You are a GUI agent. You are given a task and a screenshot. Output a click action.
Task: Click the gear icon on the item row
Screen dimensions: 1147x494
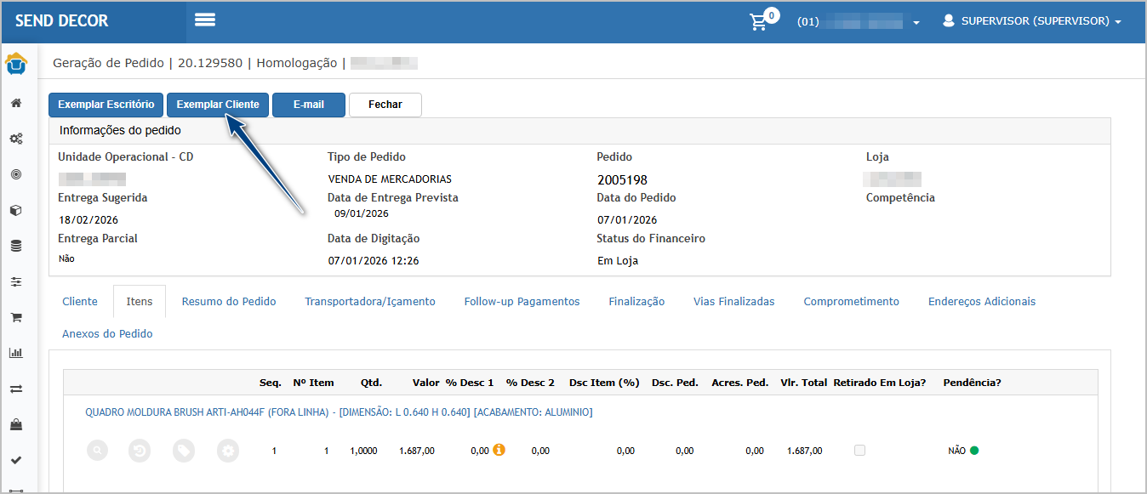click(x=227, y=451)
